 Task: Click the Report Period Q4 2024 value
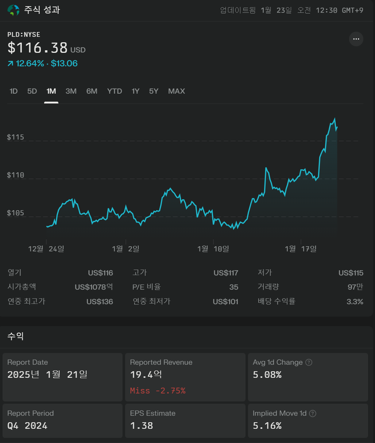(x=27, y=426)
